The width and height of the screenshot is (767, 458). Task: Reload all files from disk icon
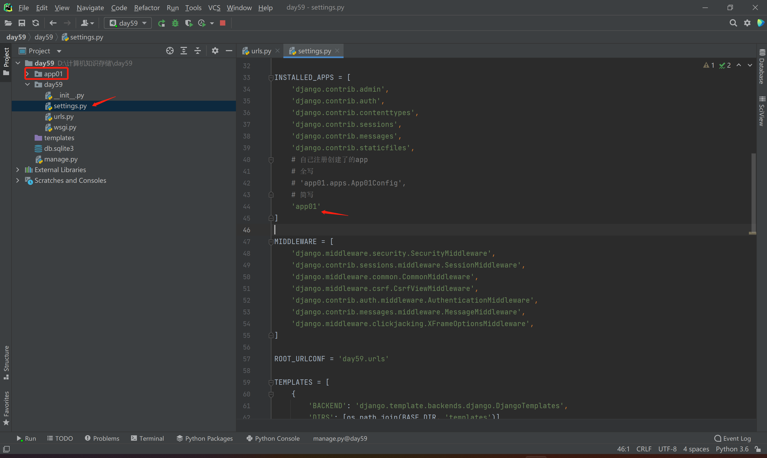click(35, 23)
